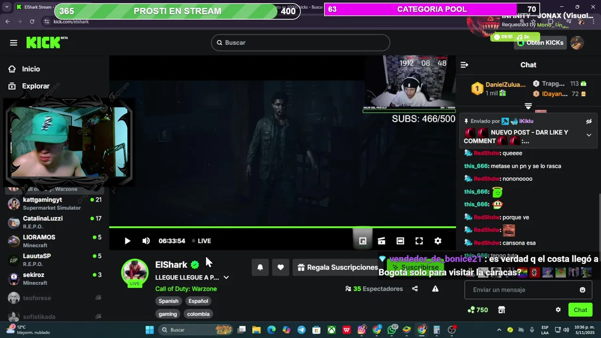Viewport: 601px width, 338px height.
Task: Play the stream video
Action: (x=127, y=241)
